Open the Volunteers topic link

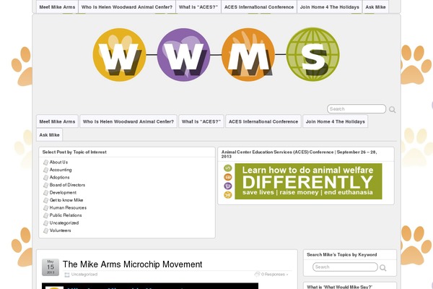click(x=60, y=230)
